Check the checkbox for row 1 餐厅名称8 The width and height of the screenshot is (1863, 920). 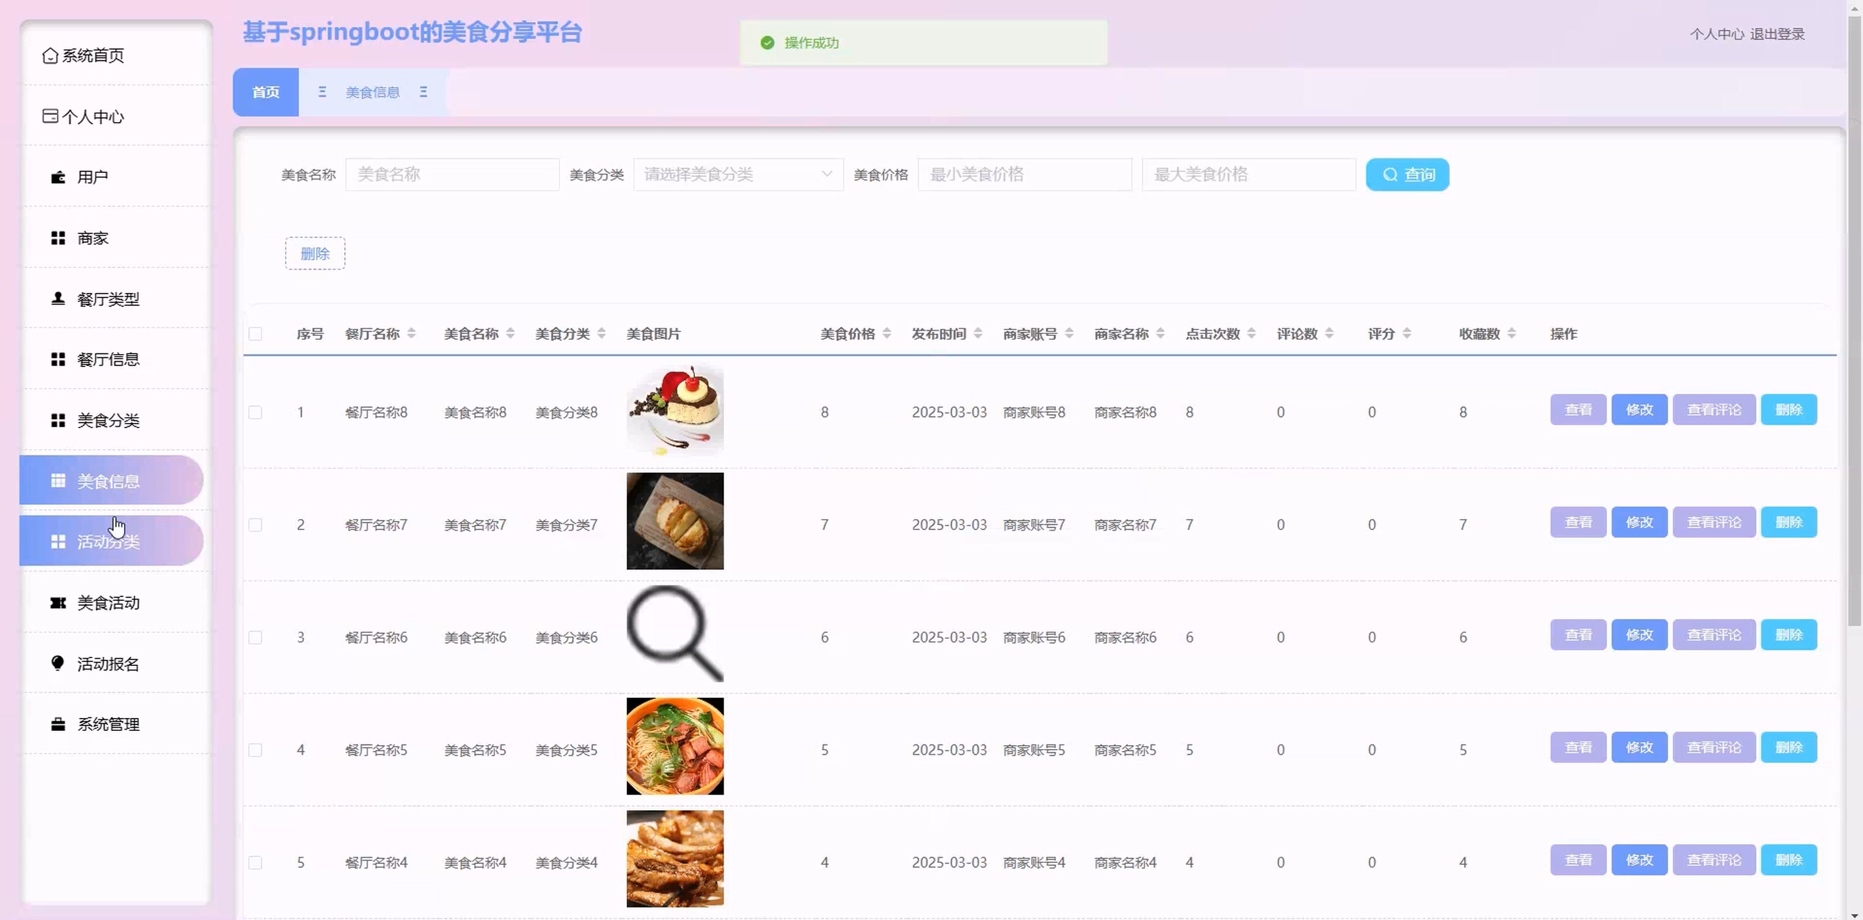[255, 413]
